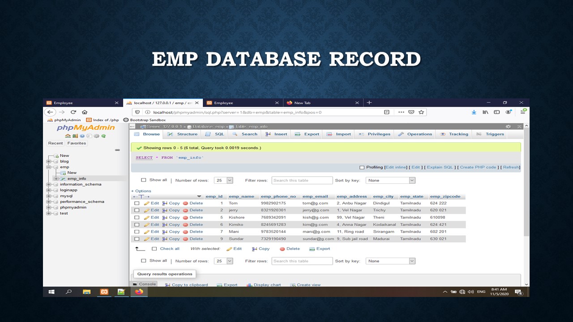Click the Favorites button in sidebar
The width and height of the screenshot is (573, 322).
tap(77, 143)
